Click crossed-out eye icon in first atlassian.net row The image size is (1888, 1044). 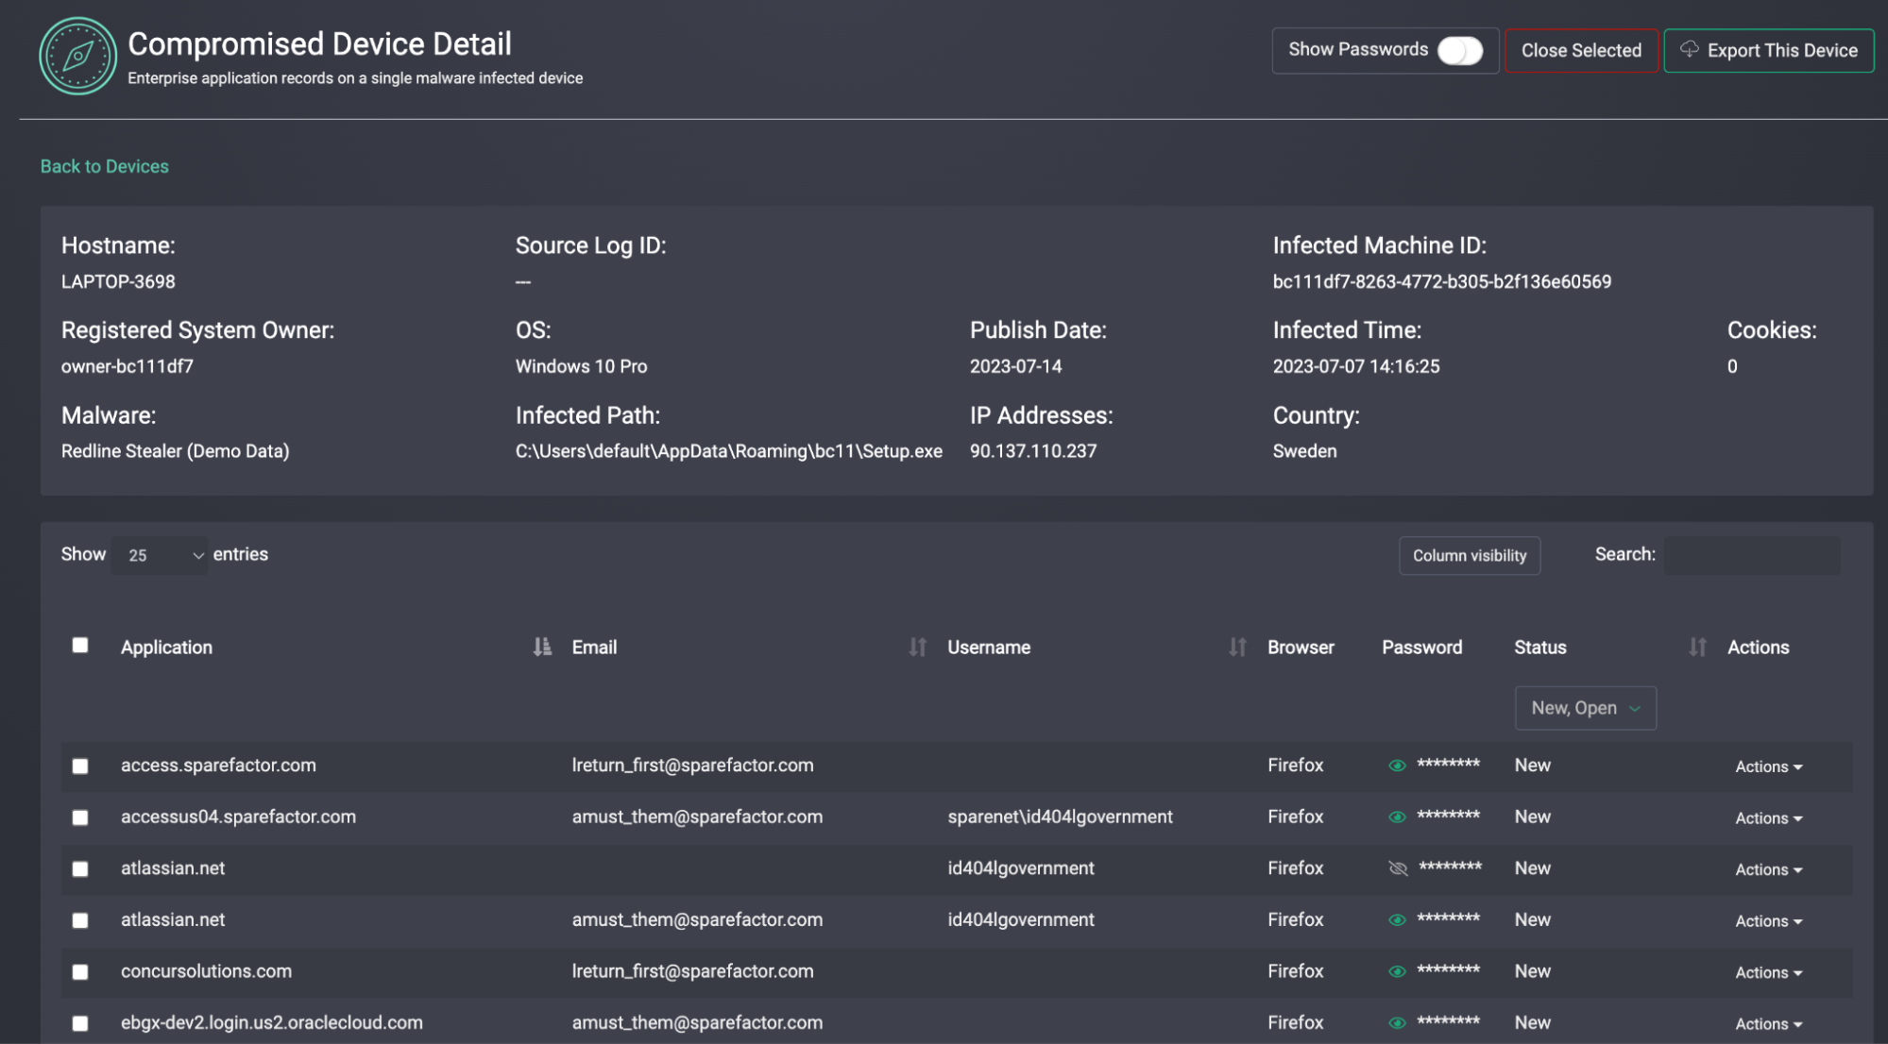pos(1398,868)
